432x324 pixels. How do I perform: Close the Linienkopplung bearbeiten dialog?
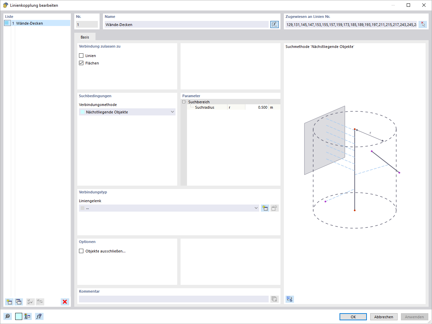(424, 5)
